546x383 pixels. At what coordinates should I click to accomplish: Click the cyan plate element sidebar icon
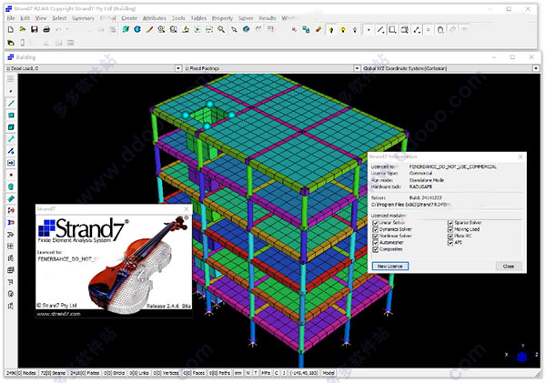pyautogui.click(x=11, y=115)
